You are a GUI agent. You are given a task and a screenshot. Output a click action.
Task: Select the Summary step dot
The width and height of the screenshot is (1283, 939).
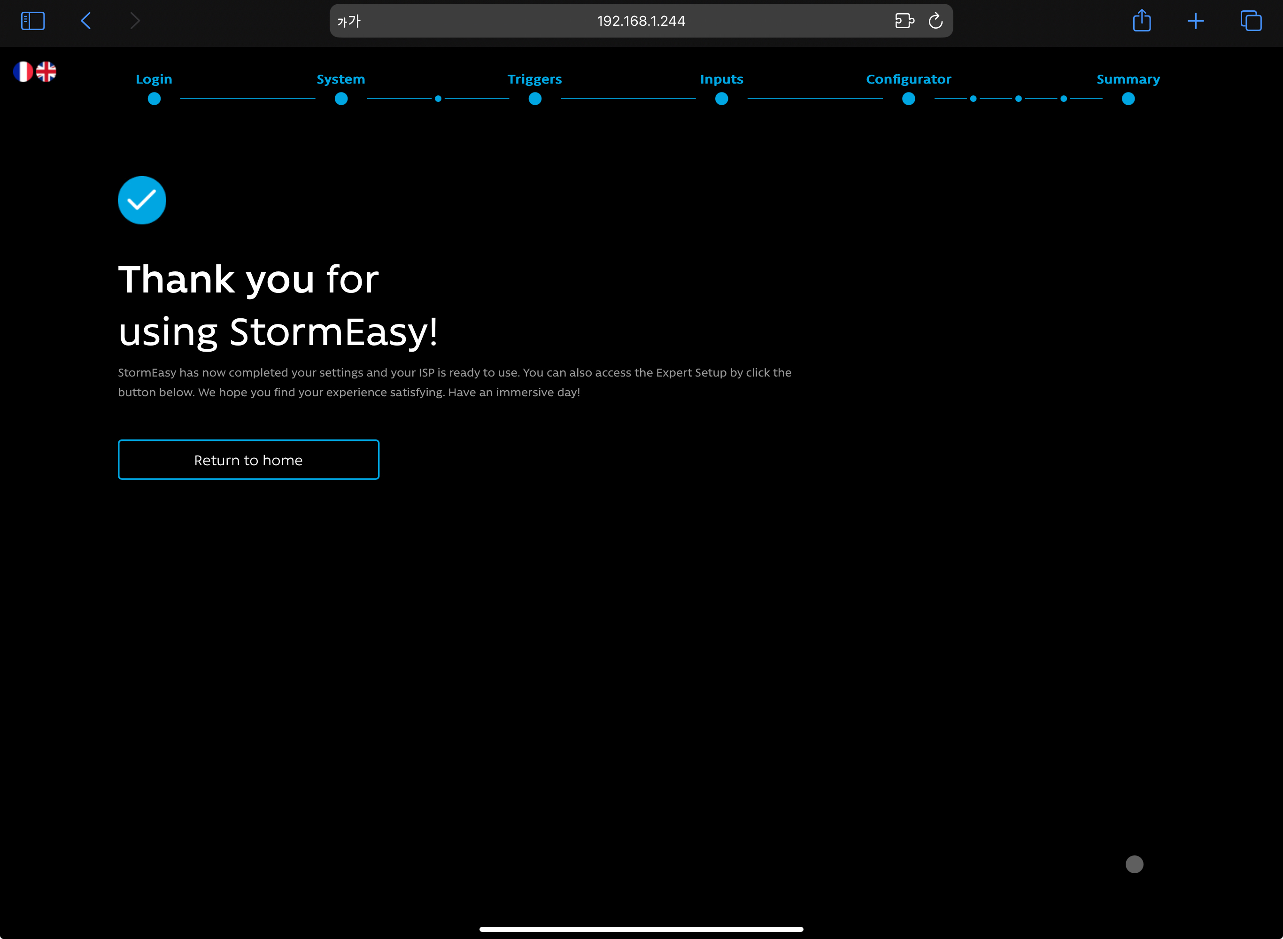click(1128, 99)
